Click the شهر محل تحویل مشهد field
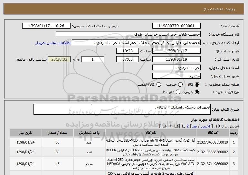The image size is (248, 175). [176, 76]
